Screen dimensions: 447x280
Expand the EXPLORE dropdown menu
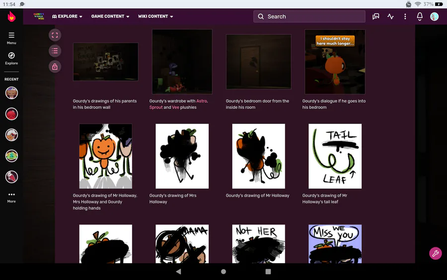tap(67, 16)
